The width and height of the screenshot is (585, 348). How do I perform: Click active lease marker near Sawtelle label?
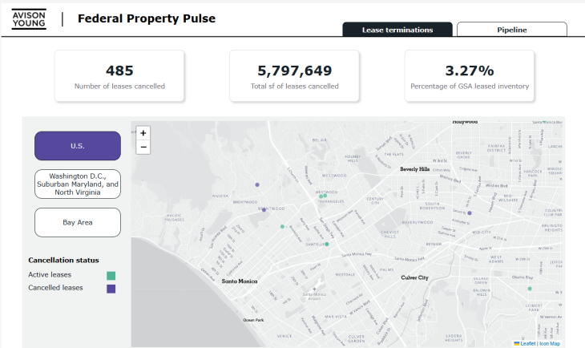[x=327, y=245]
